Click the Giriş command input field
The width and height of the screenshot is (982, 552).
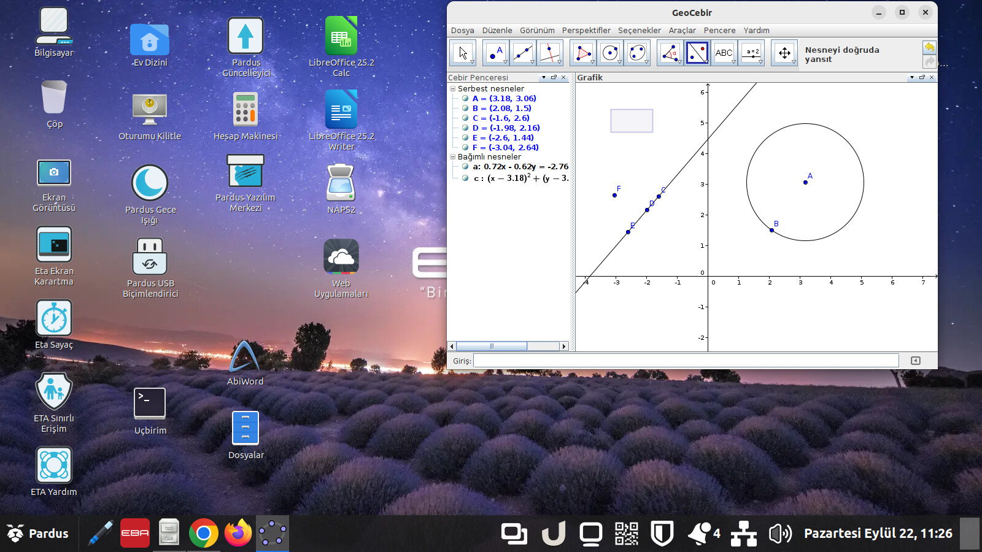[686, 361]
